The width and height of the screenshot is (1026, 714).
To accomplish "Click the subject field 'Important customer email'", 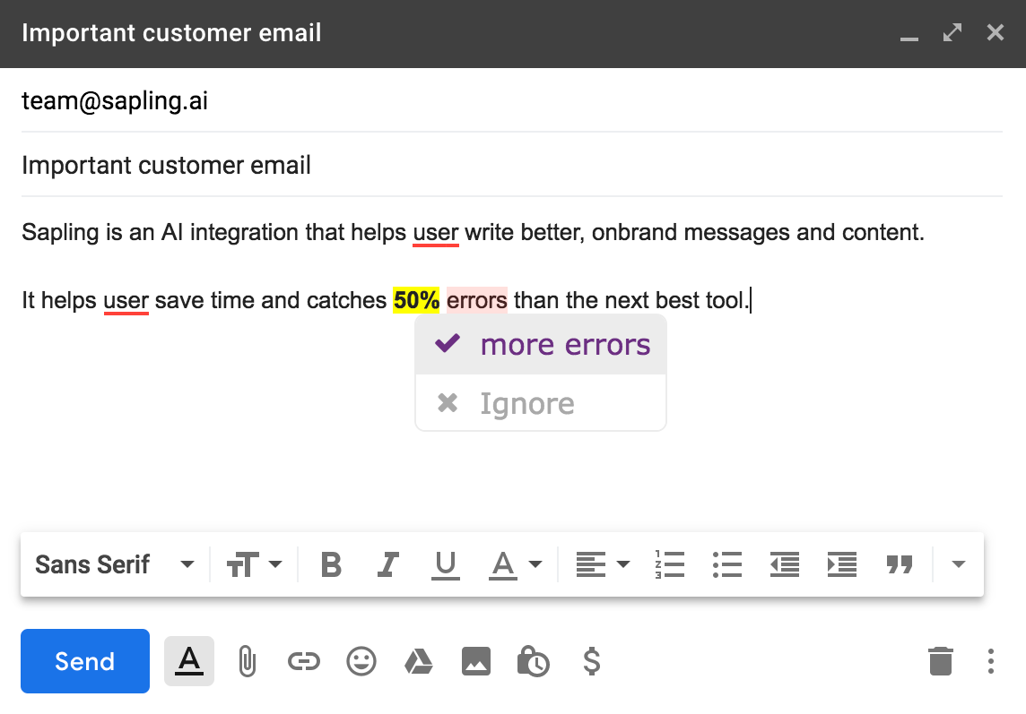I will click(x=512, y=165).
